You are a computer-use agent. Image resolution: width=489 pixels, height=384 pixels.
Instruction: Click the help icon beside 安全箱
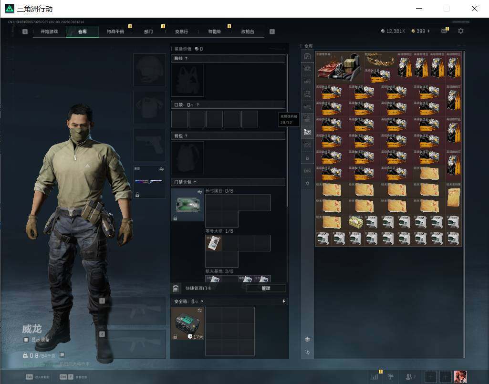coord(202,301)
